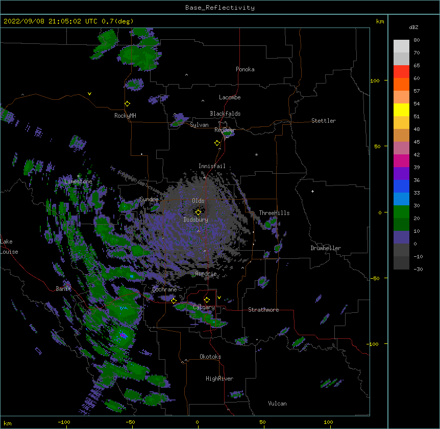Click the ThreeHills label
This screenshot has height=429, width=440.
coord(274,213)
